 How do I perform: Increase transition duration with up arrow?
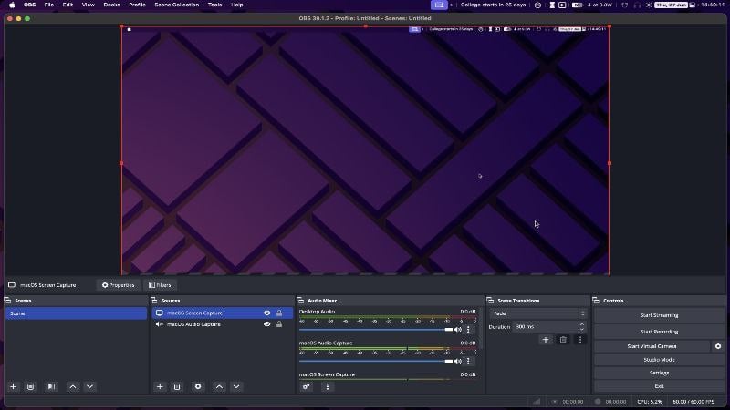click(x=582, y=324)
